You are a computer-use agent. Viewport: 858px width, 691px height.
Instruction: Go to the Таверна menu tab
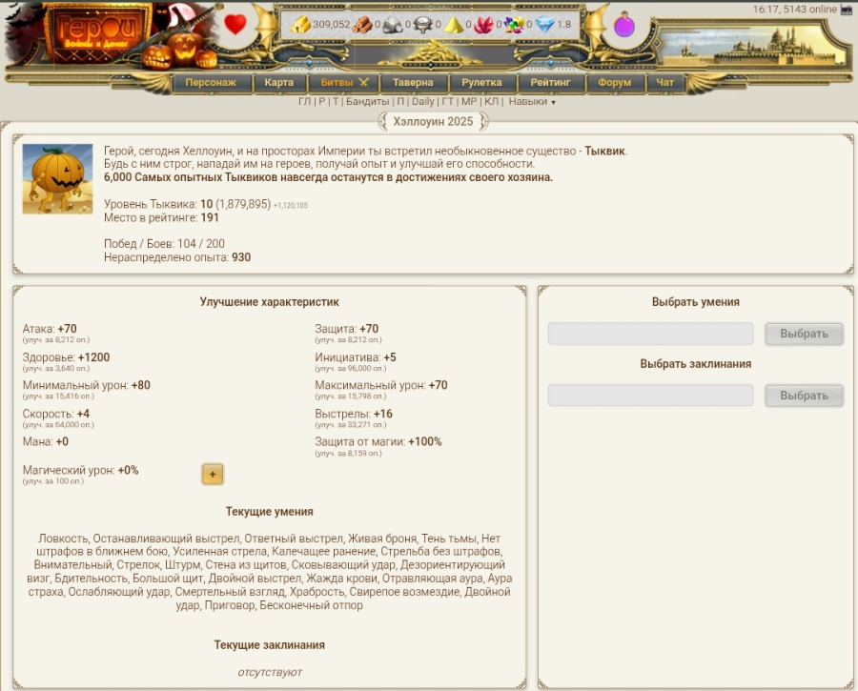[413, 83]
